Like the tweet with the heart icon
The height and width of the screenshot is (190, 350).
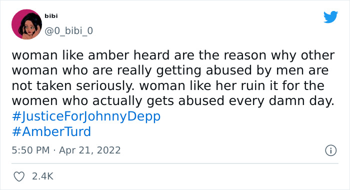point(19,176)
